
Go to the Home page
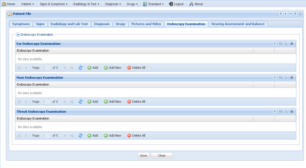[9, 4]
